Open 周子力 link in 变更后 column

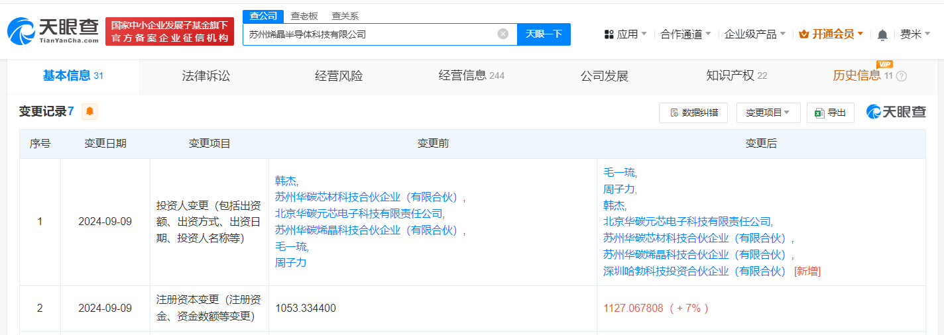pyautogui.click(x=619, y=189)
